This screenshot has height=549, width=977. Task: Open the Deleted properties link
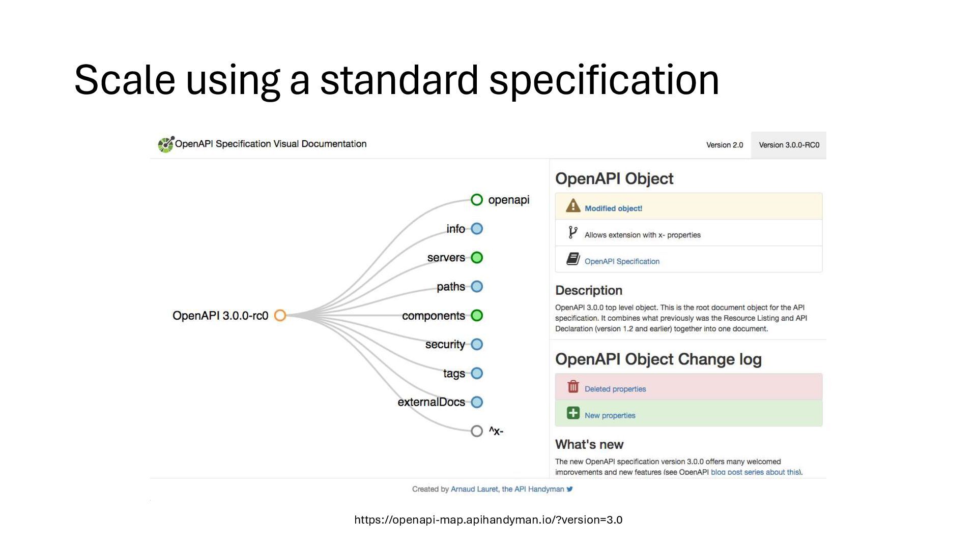615,389
